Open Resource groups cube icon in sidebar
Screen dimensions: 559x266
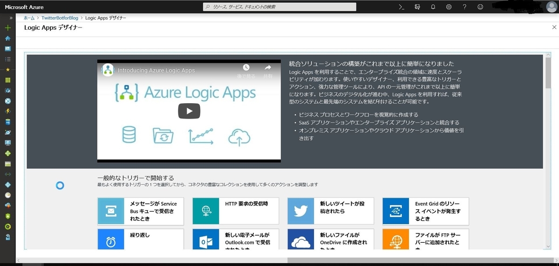(7, 90)
